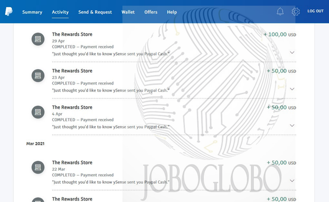The width and height of the screenshot is (329, 202).
Task: Open the notifications bell
Action: coord(280,11)
